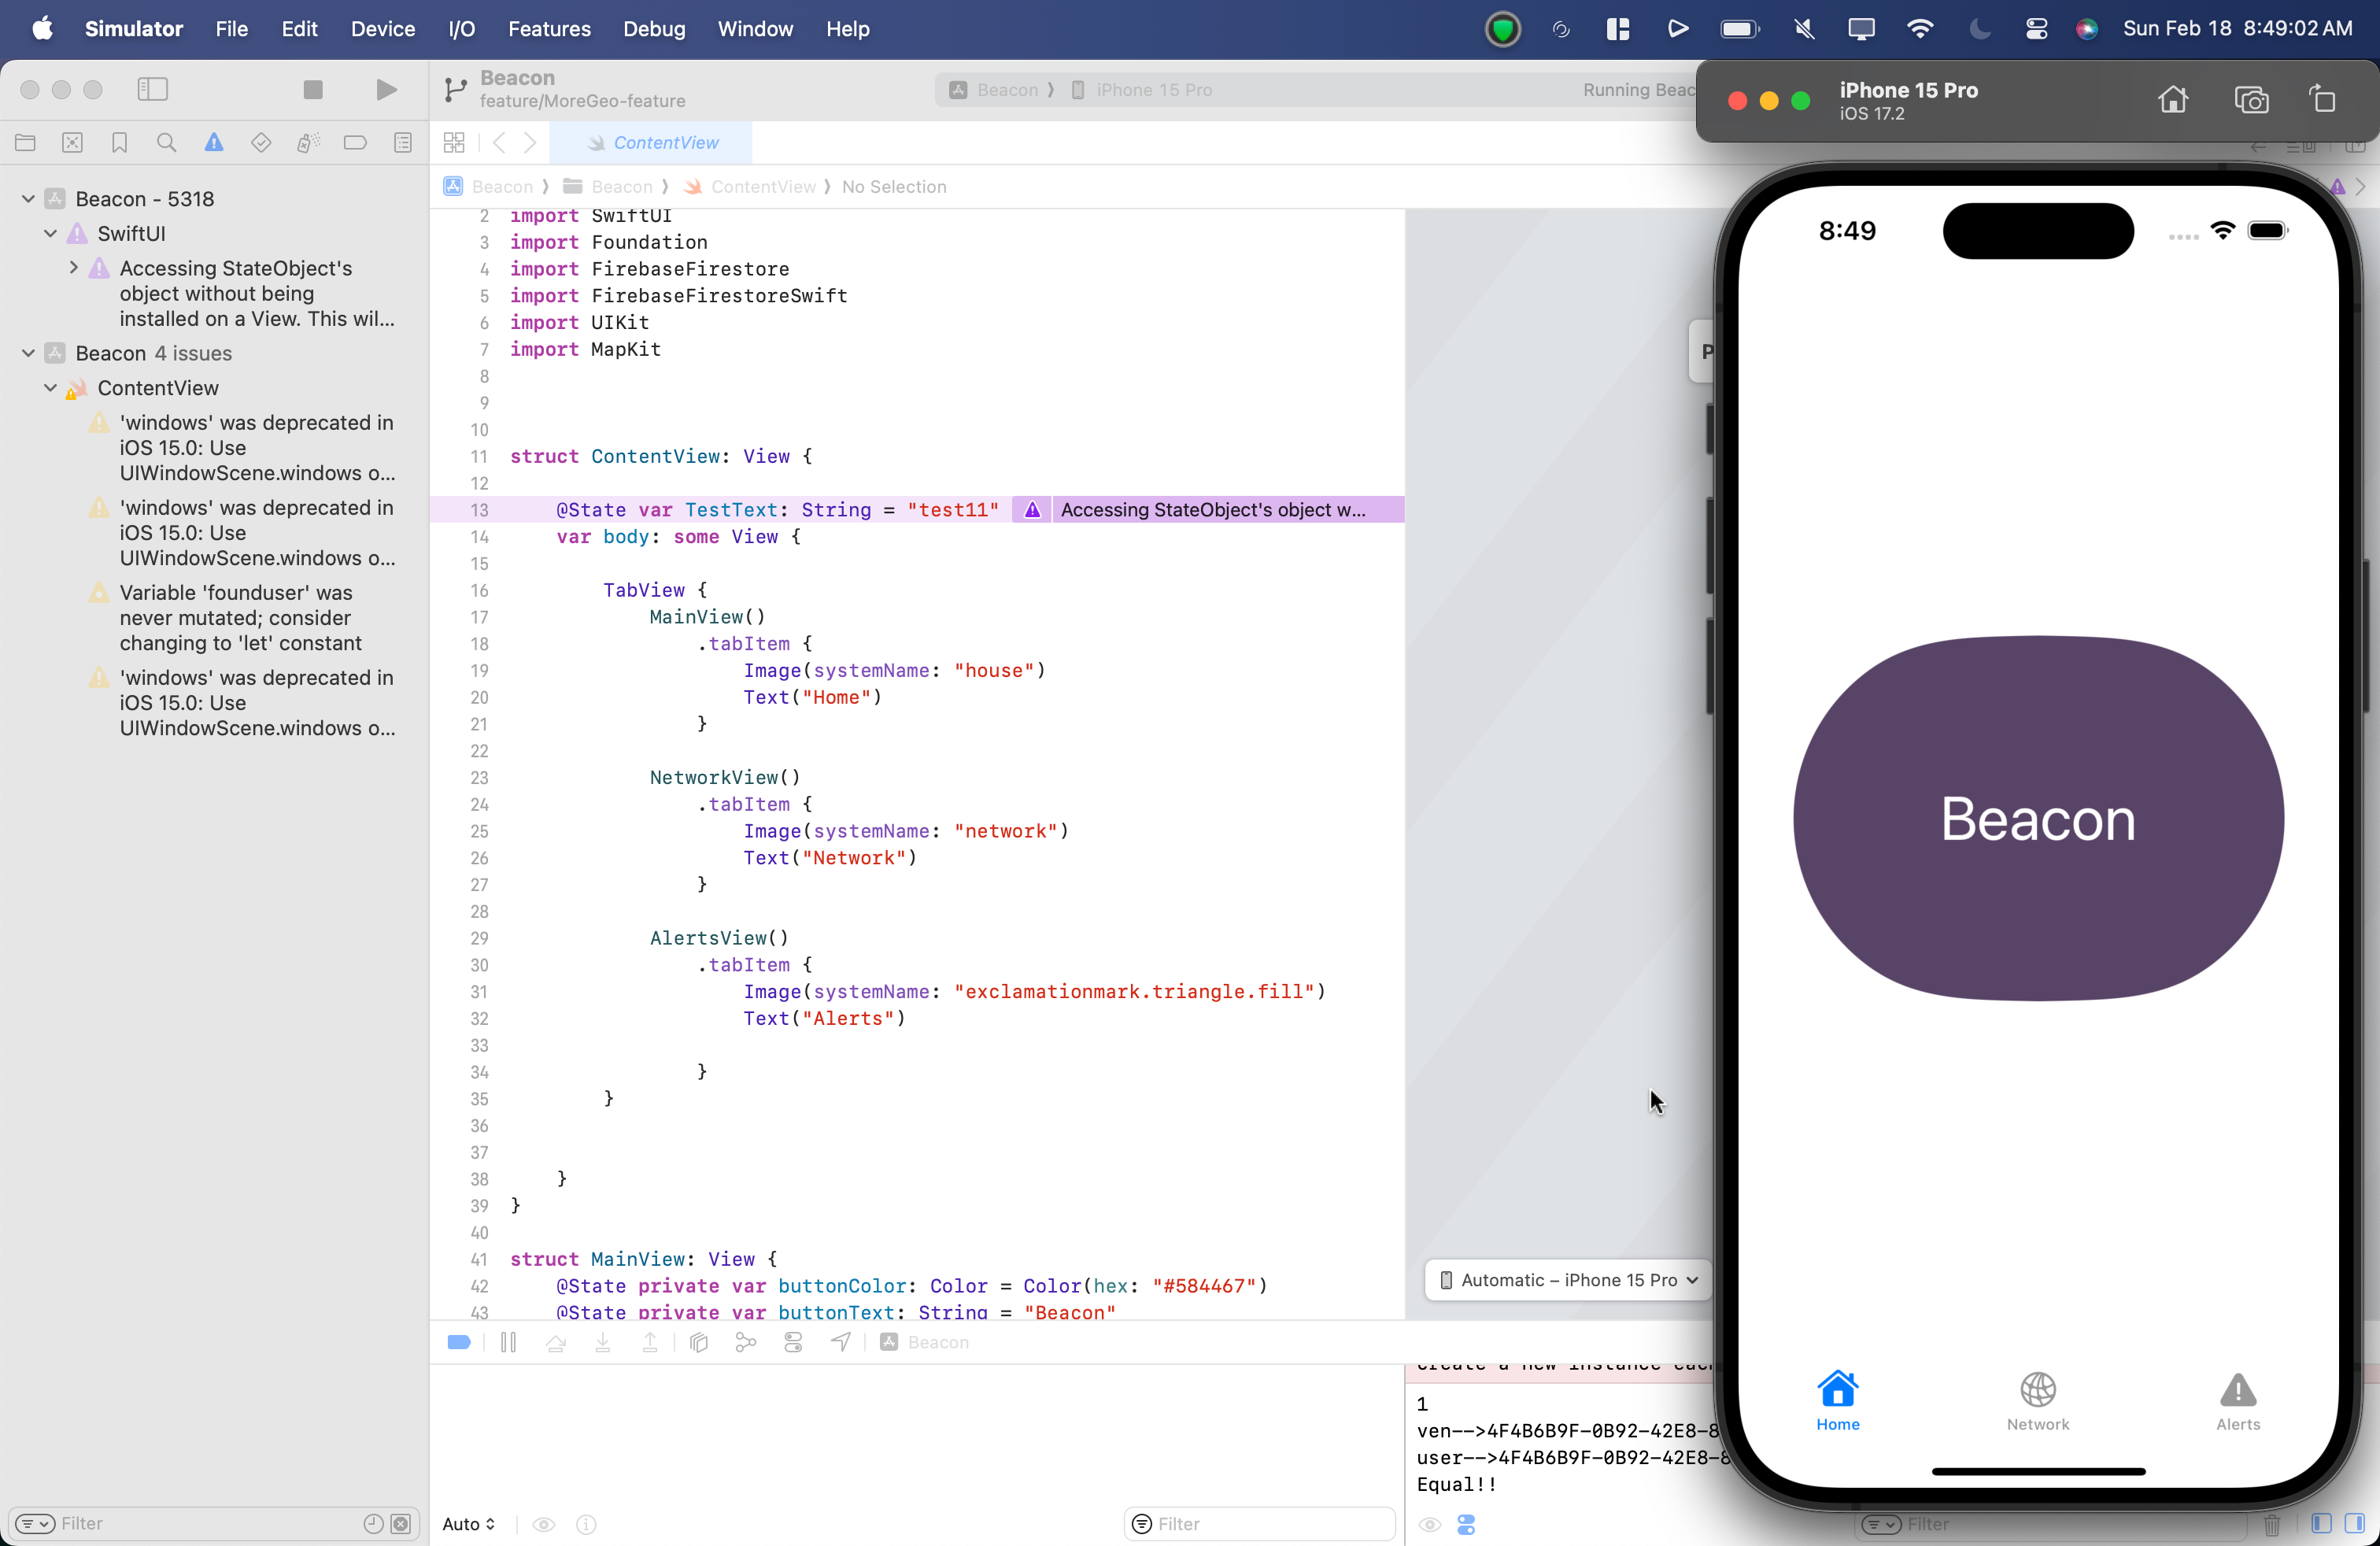Click the ContentView breadcrumb link
The image size is (2380, 1546).
(763, 187)
